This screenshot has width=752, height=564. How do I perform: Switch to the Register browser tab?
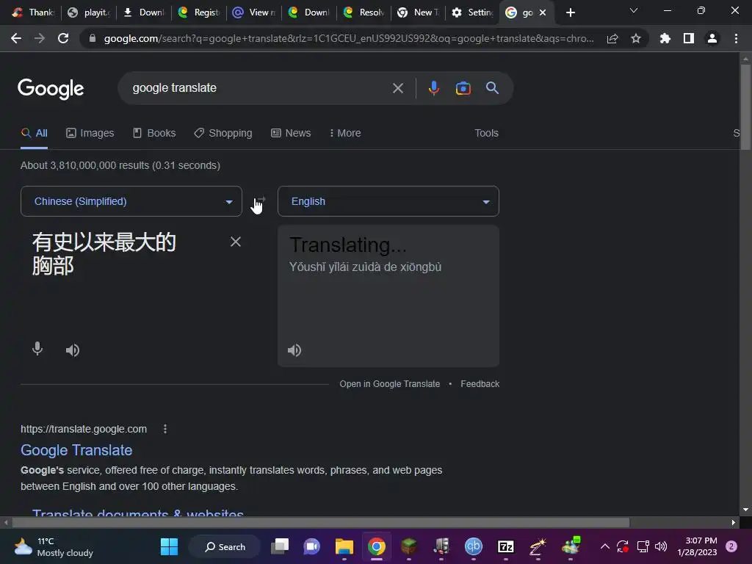[x=198, y=12]
